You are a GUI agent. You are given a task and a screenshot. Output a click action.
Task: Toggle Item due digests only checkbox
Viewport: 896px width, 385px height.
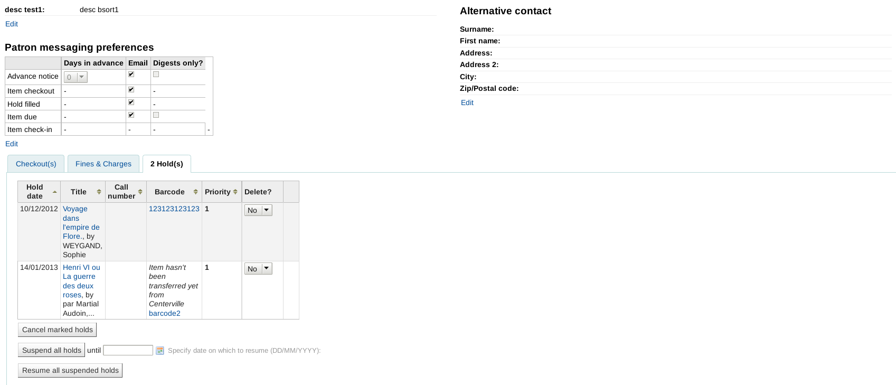point(156,115)
